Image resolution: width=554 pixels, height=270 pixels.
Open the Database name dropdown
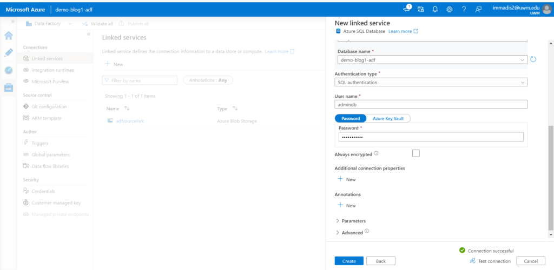(432, 60)
